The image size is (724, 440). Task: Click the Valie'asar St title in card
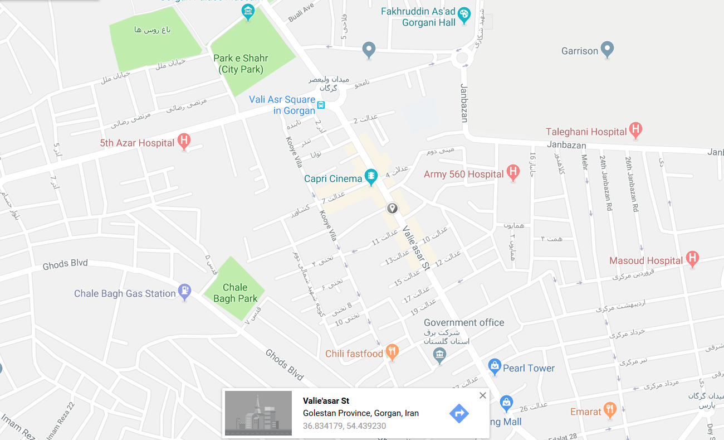[x=326, y=401]
